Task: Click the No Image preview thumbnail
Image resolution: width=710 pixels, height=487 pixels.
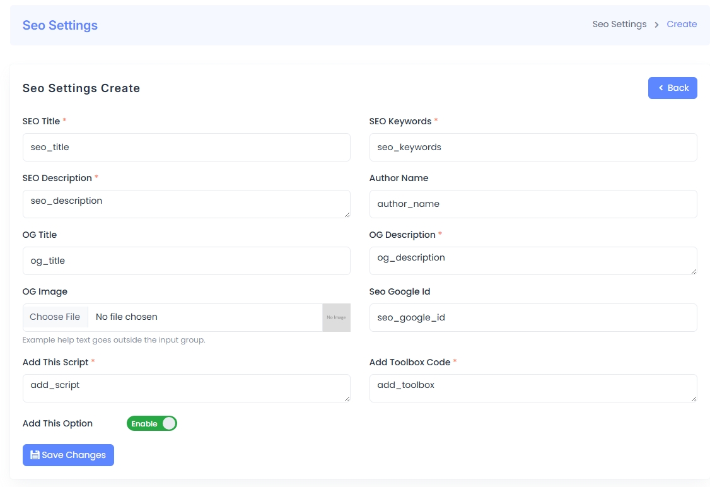Action: tap(337, 317)
